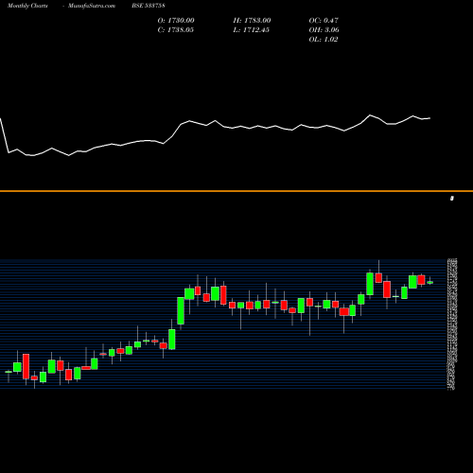The image size is (473, 473).
Task: Select the OC: 0.47 percentage text
Action: click(x=324, y=21)
